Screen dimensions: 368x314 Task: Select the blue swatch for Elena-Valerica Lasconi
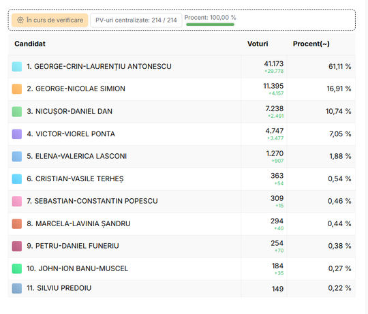point(17,157)
